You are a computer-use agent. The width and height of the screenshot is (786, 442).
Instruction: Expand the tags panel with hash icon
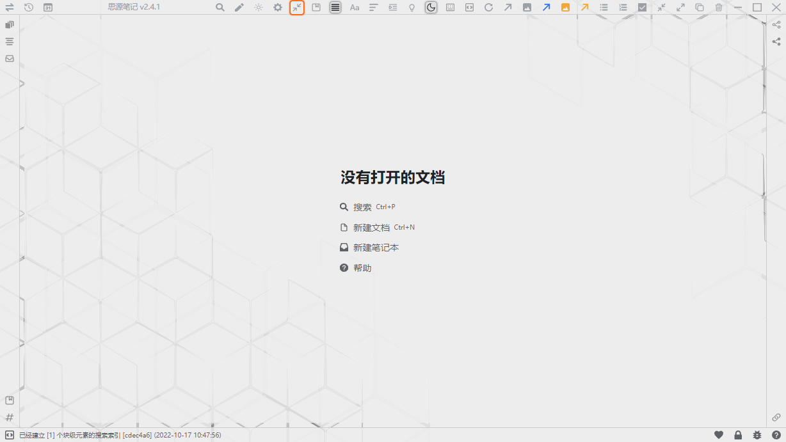pyautogui.click(x=10, y=417)
